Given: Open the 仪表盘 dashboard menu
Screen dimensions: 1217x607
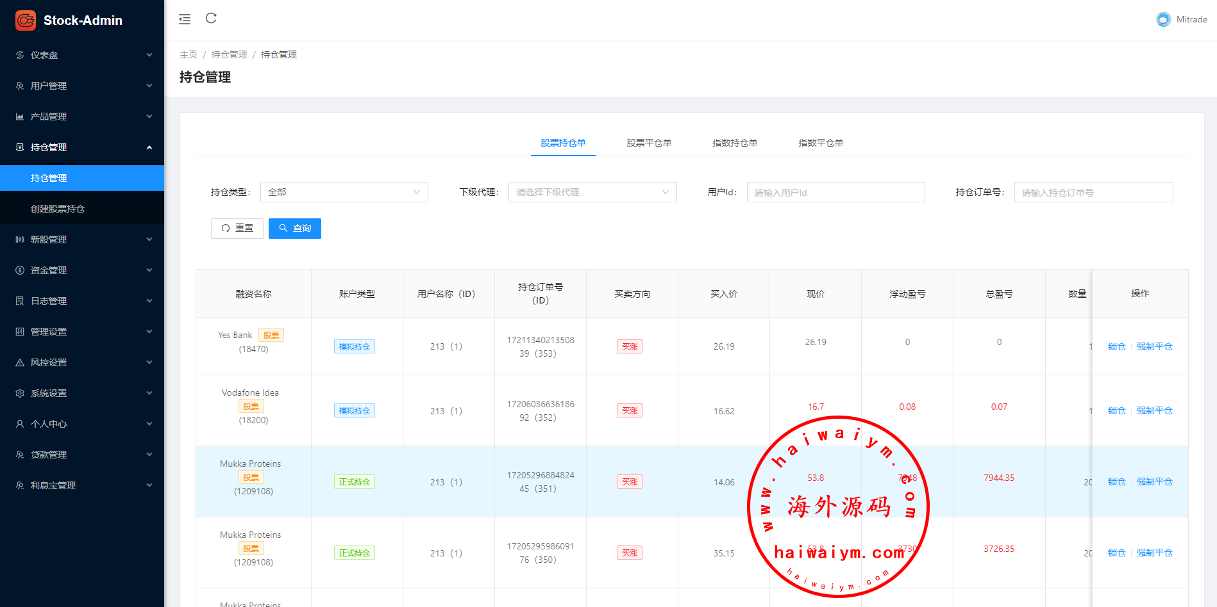Looking at the screenshot, I should click(82, 55).
